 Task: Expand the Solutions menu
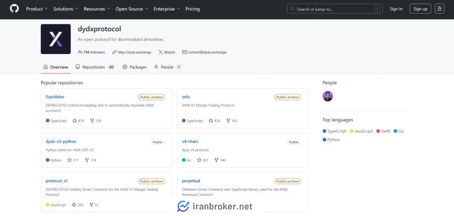click(66, 9)
